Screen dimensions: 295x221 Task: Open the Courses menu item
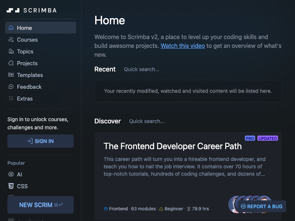pos(41,39)
